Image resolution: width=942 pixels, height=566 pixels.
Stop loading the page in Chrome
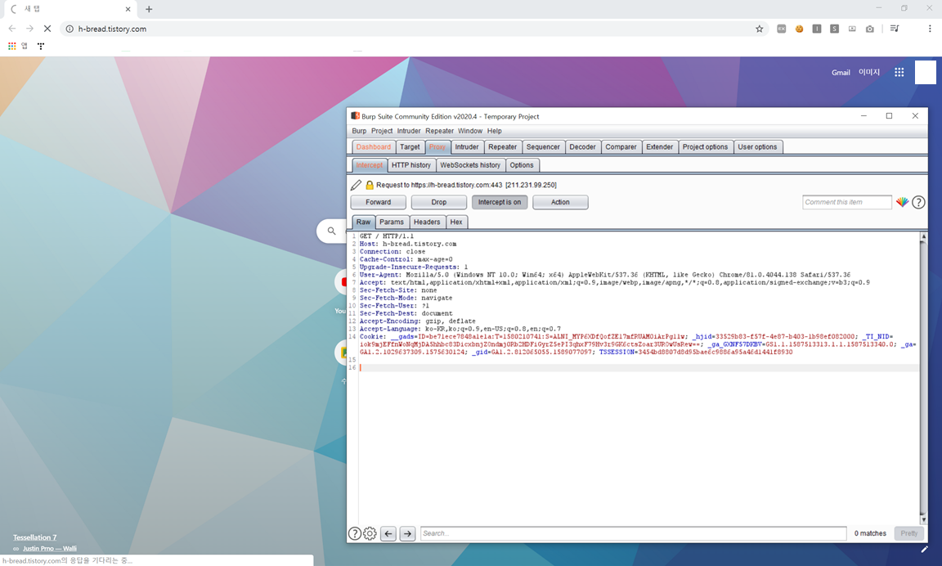(x=47, y=29)
